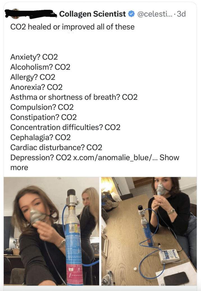
Task: Click the "Concentration difficulties? CO2" line
Action: pos(65,127)
